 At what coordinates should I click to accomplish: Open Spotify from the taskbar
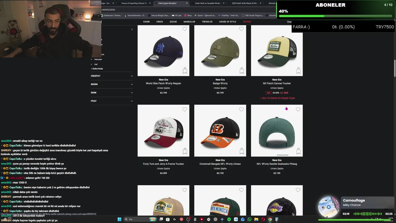pos(229,219)
